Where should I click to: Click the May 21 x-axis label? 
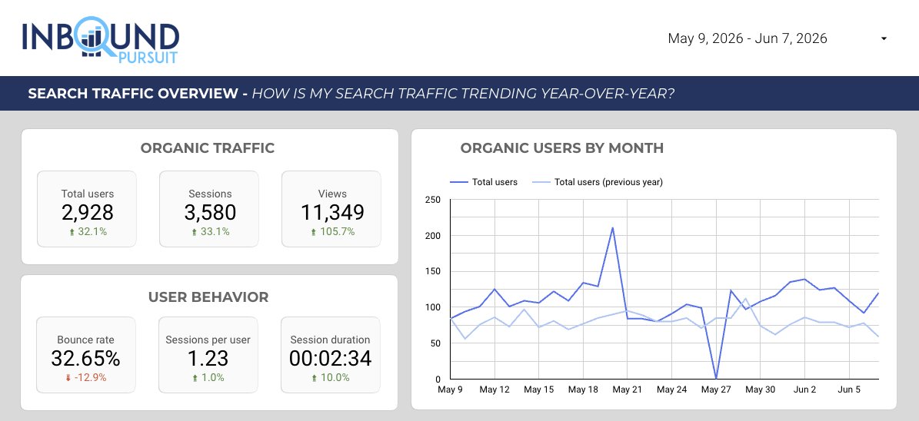tap(627, 390)
